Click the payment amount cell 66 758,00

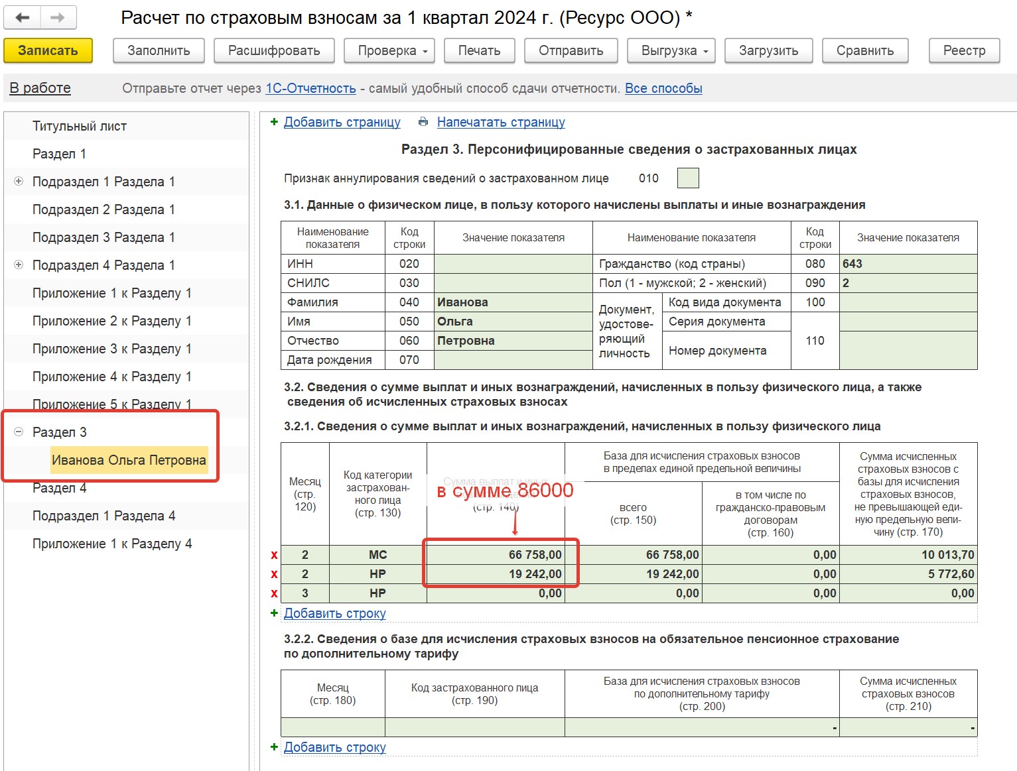[496, 555]
